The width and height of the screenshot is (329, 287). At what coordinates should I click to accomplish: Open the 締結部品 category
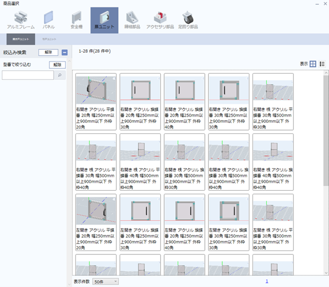(x=132, y=20)
